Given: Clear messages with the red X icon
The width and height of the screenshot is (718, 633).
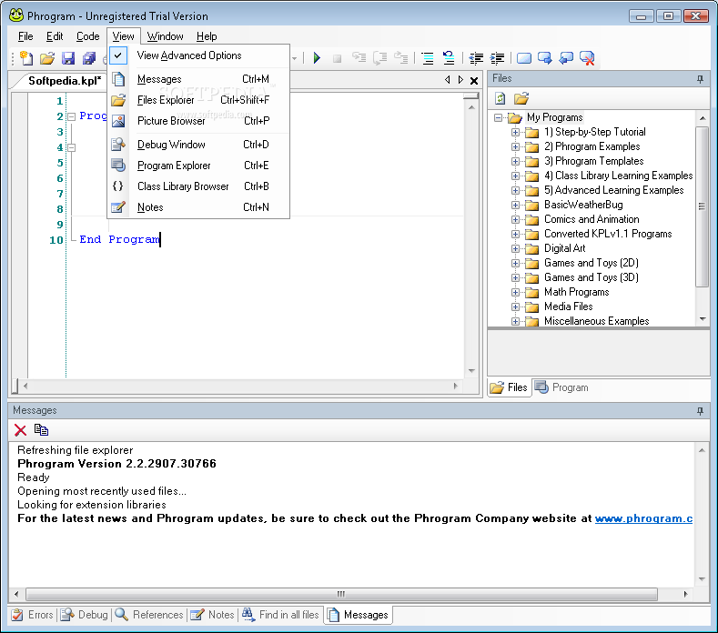Looking at the screenshot, I should coord(20,430).
